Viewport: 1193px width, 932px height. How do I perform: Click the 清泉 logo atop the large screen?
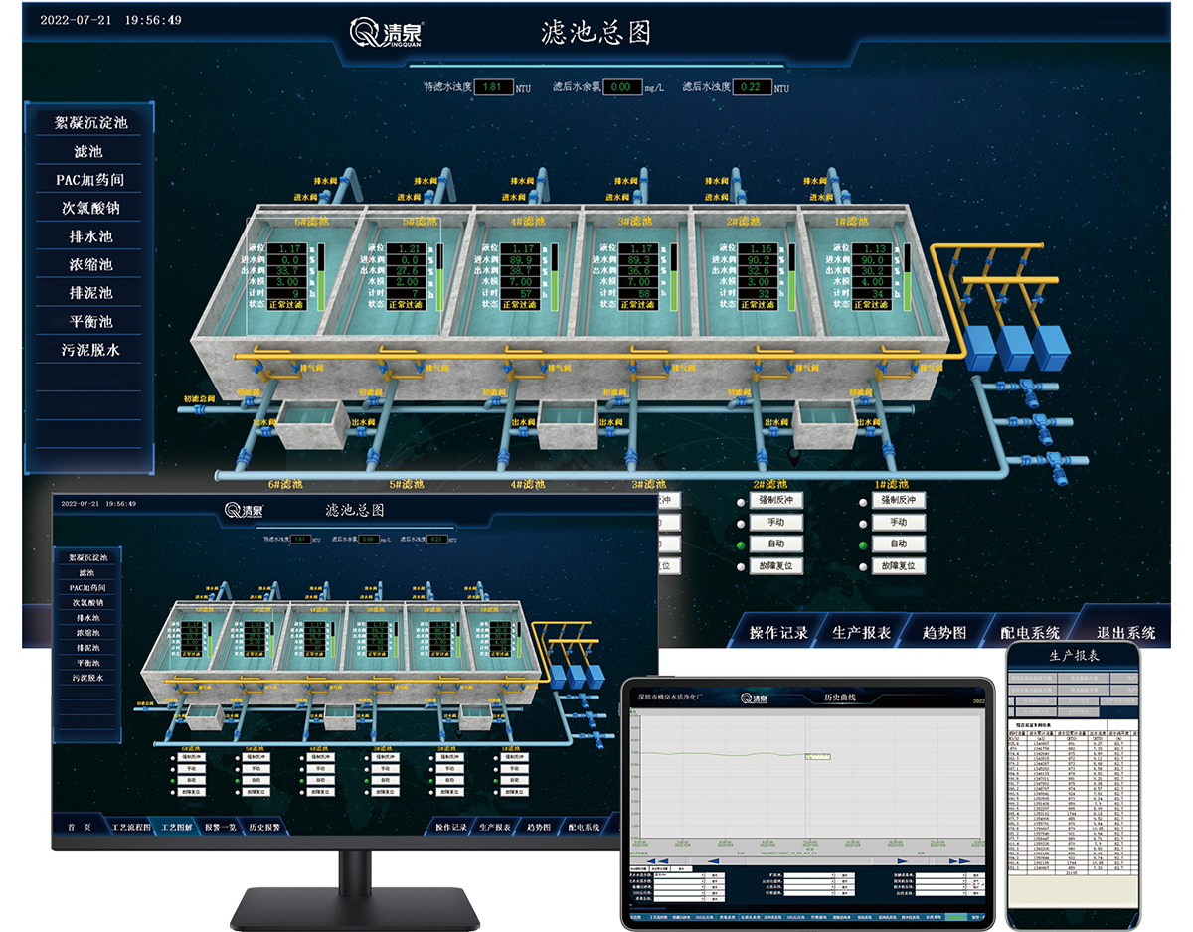pos(387,31)
